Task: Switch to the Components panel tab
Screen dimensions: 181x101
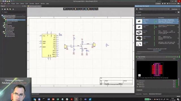Action: pos(138,94)
